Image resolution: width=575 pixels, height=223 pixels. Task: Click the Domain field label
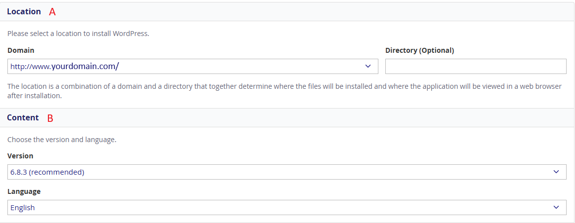21,50
